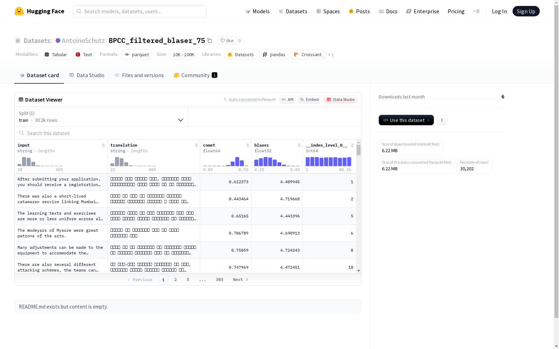The image size is (559, 349).
Task: Sort the comet column
Action: (248, 145)
